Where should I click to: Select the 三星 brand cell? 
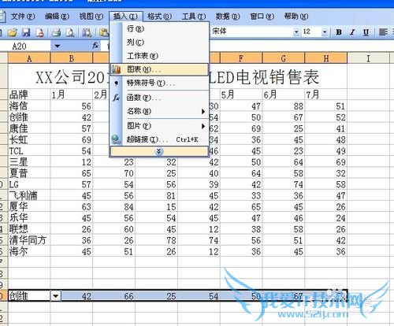[x=29, y=162]
